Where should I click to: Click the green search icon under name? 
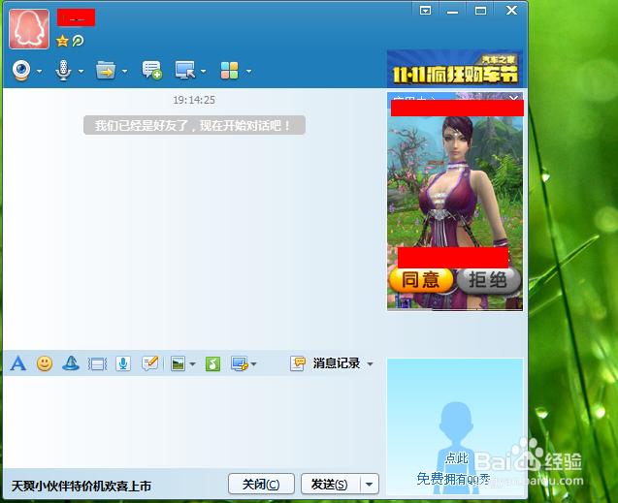coord(78,41)
